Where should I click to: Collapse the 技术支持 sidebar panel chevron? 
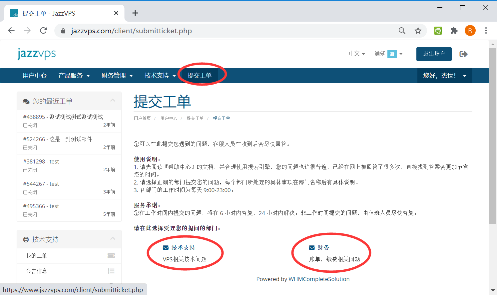113,238
